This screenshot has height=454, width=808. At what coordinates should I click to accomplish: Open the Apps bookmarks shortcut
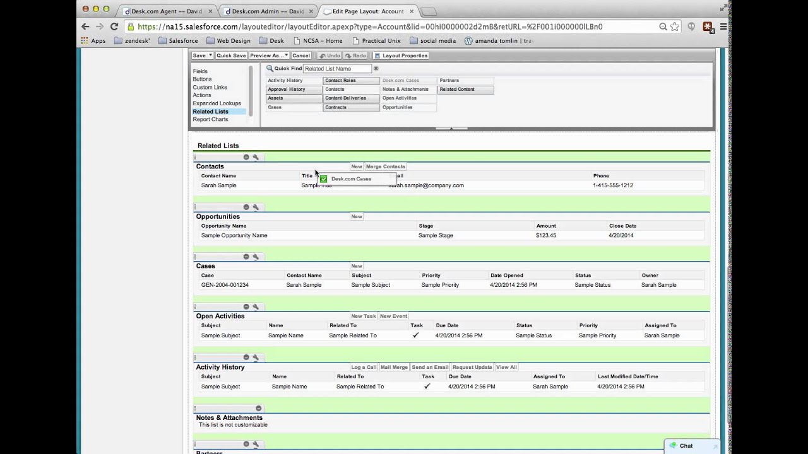(x=93, y=40)
